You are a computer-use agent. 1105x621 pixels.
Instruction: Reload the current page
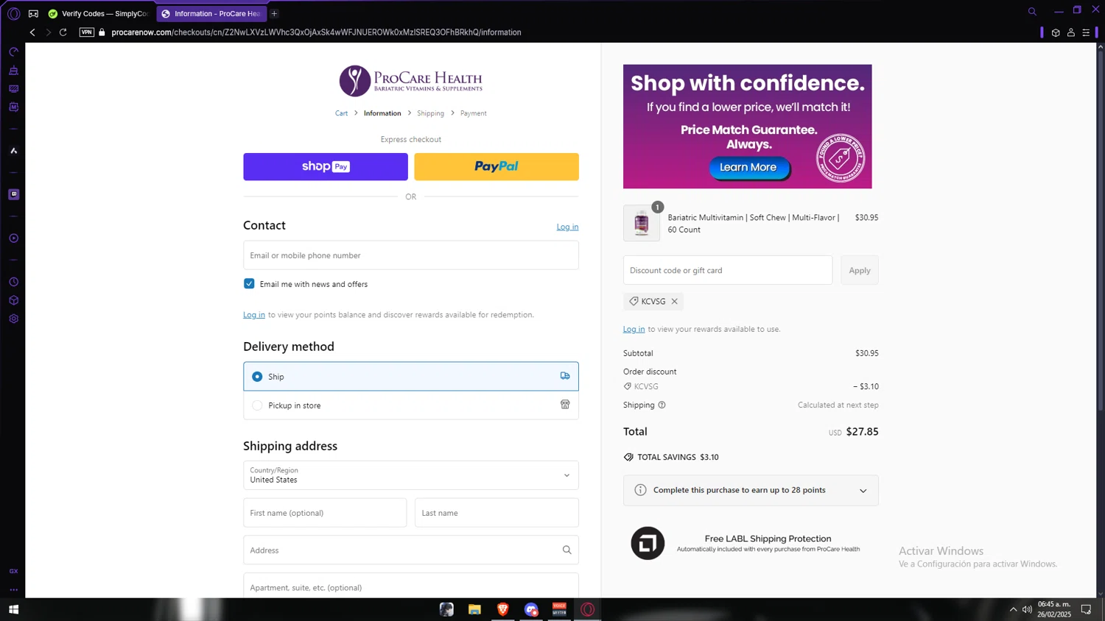pyautogui.click(x=63, y=32)
